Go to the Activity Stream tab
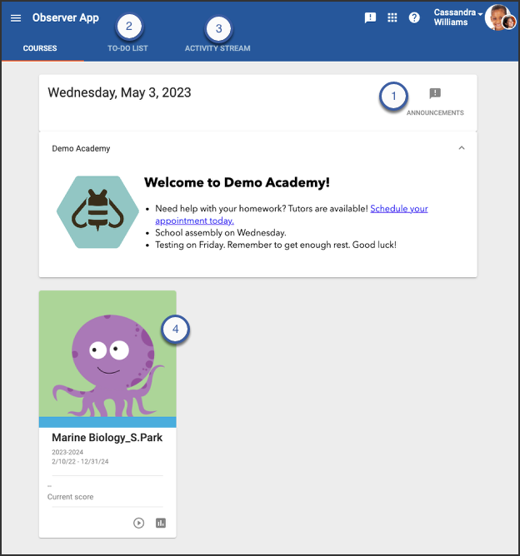The width and height of the screenshot is (520, 556). tap(217, 48)
